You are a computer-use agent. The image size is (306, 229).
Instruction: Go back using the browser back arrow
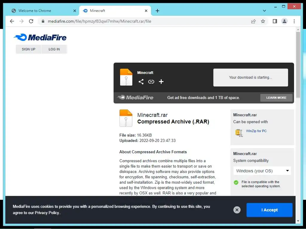12,21
